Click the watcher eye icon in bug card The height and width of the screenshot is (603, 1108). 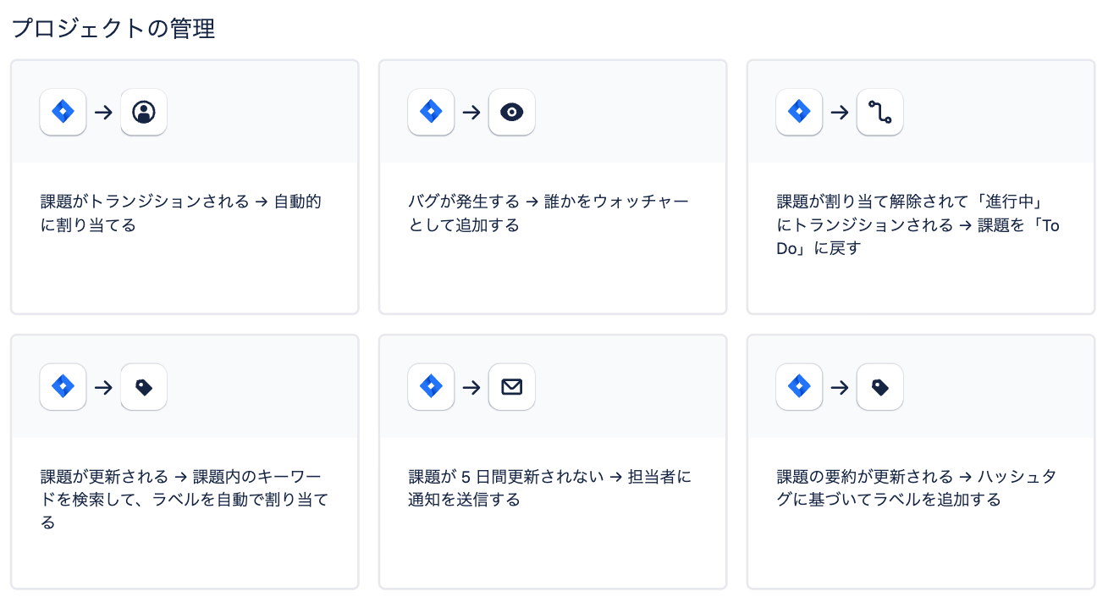pos(512,112)
